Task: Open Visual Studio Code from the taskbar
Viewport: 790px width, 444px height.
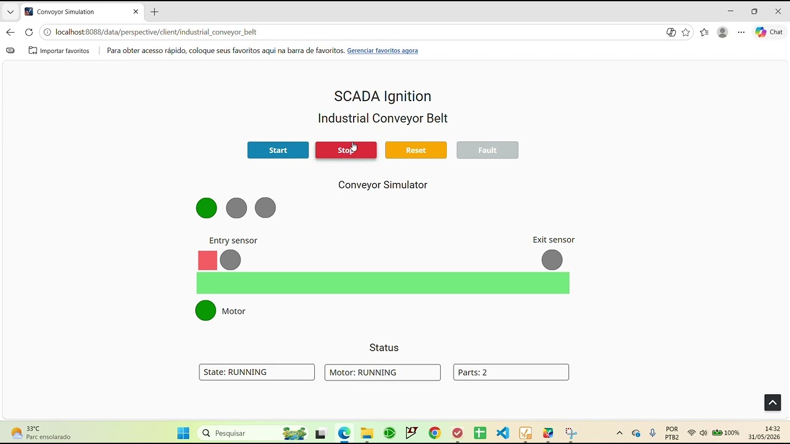Action: click(x=503, y=433)
